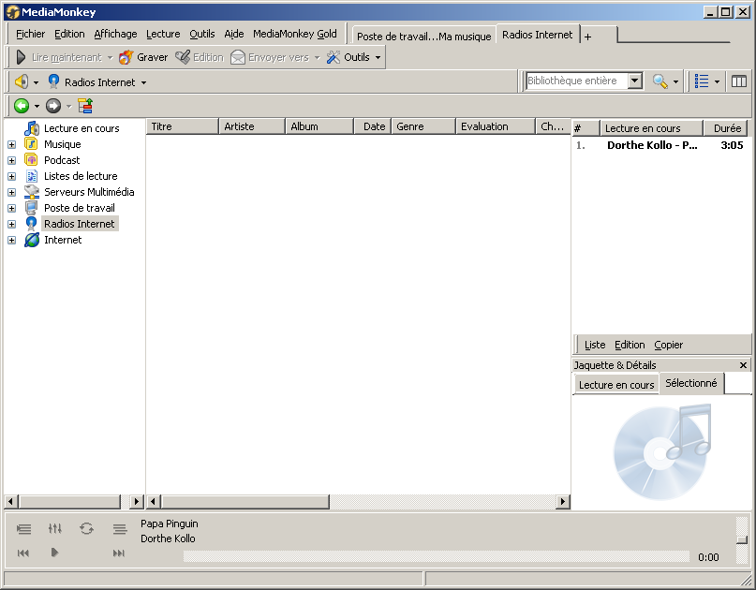This screenshot has width=756, height=590.
Task: Expand the Listes de lecture node
Action: 11,176
